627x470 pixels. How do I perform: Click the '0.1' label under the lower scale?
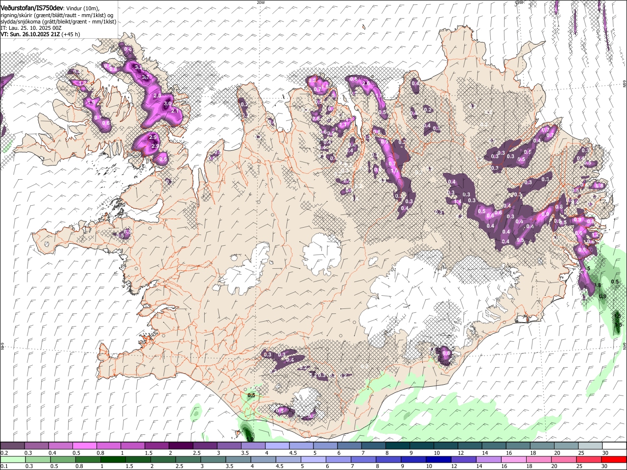click(4, 466)
